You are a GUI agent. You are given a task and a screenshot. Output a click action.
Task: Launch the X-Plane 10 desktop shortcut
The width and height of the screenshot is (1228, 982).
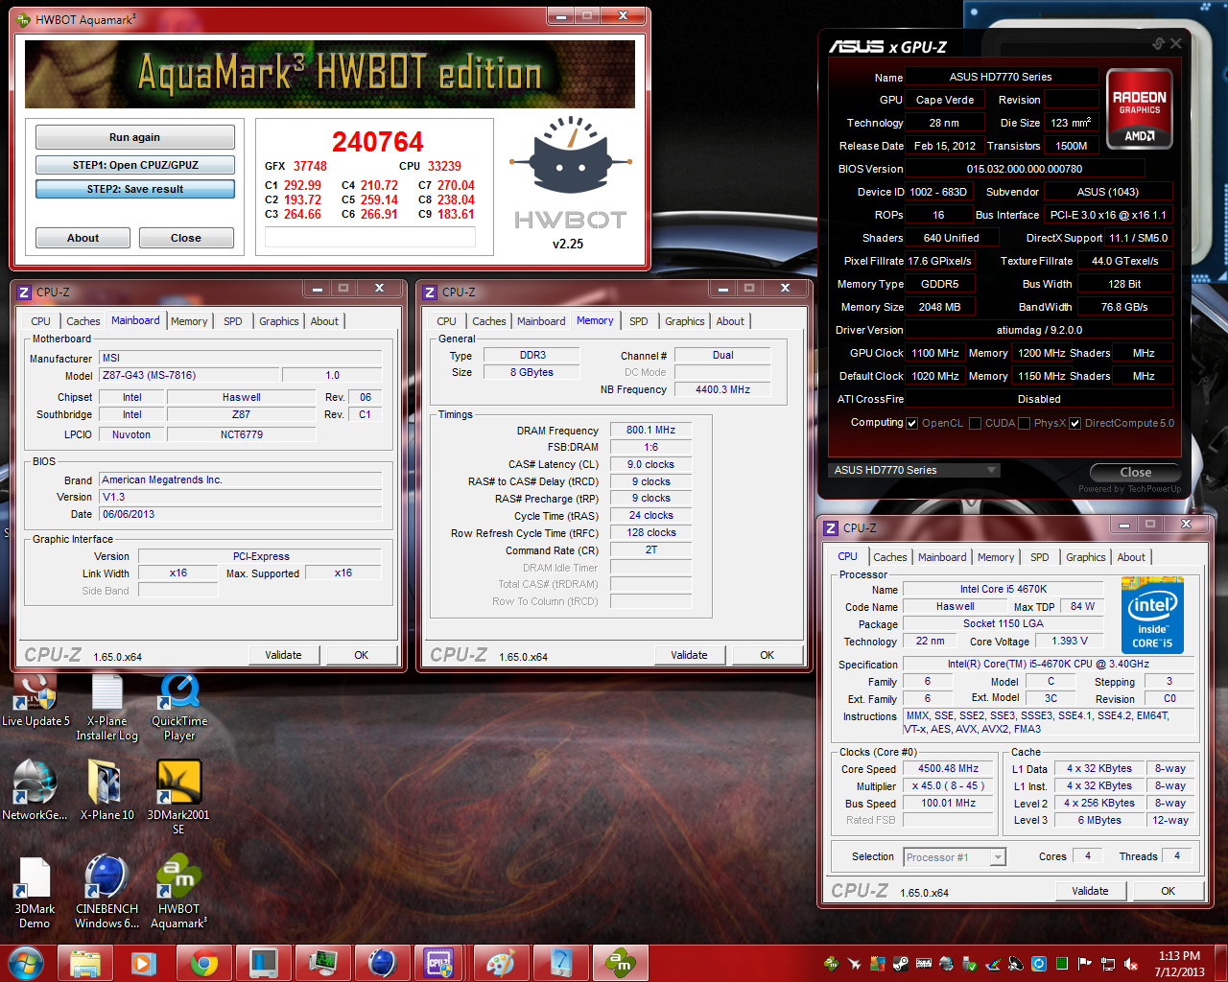pos(106,791)
